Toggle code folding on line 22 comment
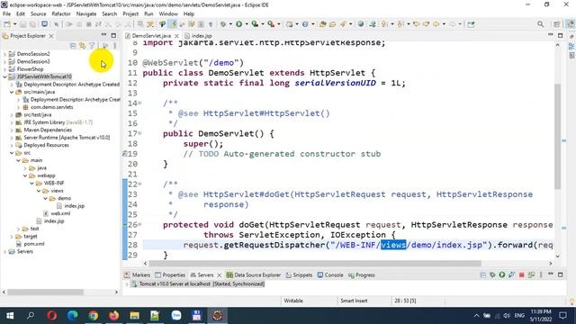The height and width of the screenshot is (324, 576). tap(140, 184)
